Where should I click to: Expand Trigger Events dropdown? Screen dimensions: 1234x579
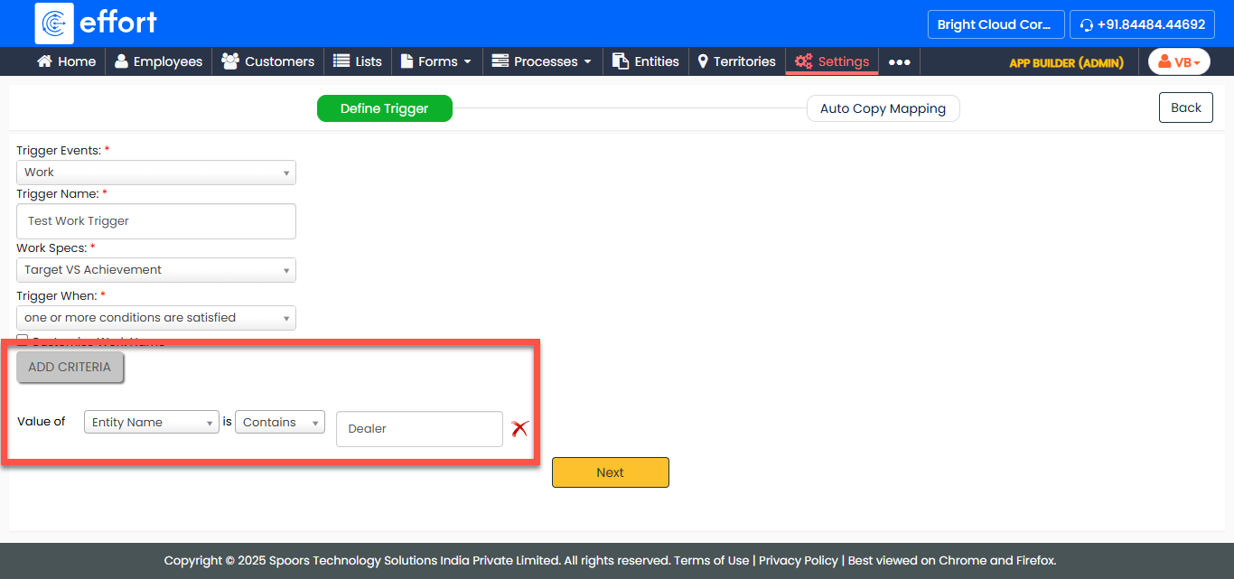[x=156, y=173]
